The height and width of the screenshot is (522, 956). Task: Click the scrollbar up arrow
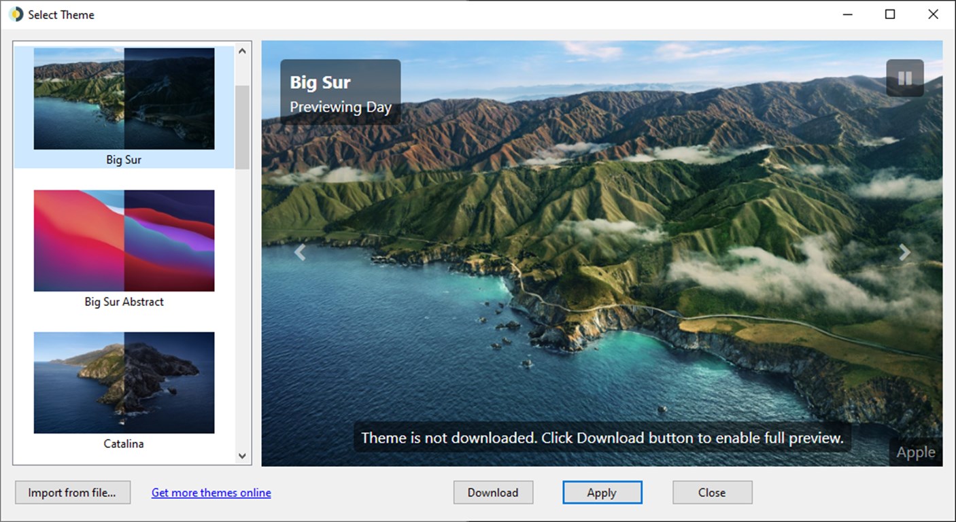coord(242,50)
